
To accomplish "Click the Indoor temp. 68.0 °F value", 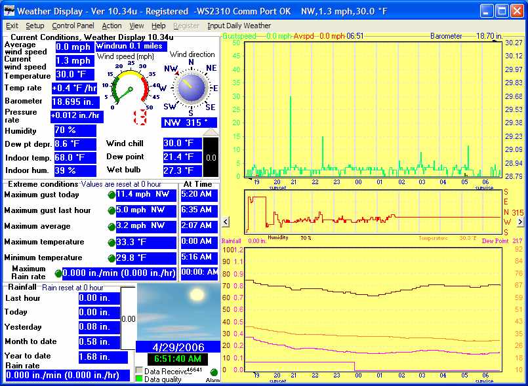I will pyautogui.click(x=75, y=157).
